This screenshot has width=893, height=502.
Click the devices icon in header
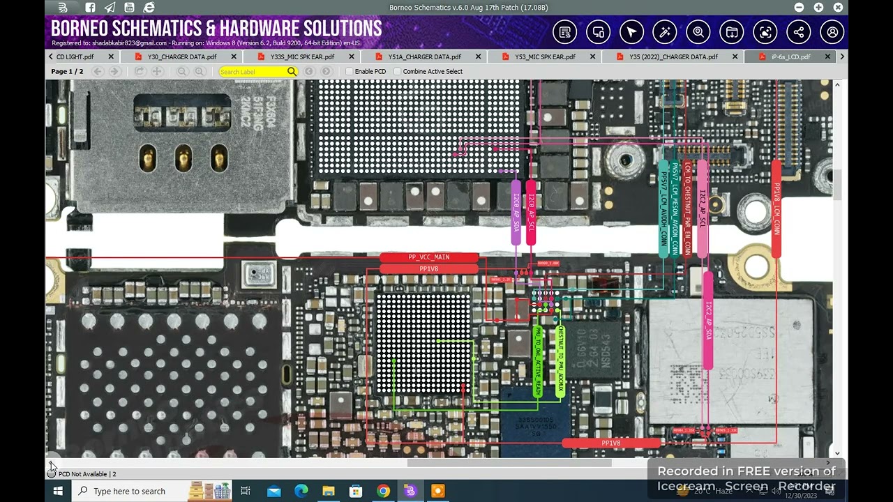tap(598, 32)
